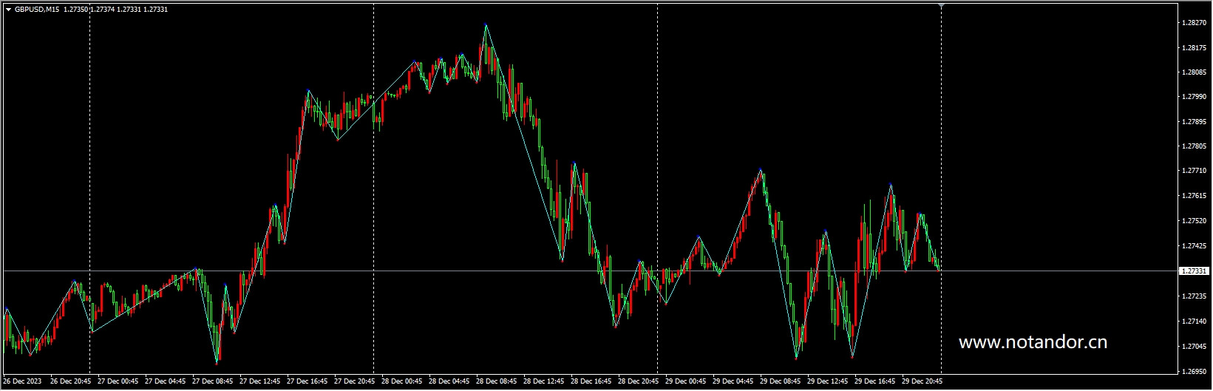1213x391 pixels.
Task: Click the 26 Dec 2023 date label
Action: 20,382
